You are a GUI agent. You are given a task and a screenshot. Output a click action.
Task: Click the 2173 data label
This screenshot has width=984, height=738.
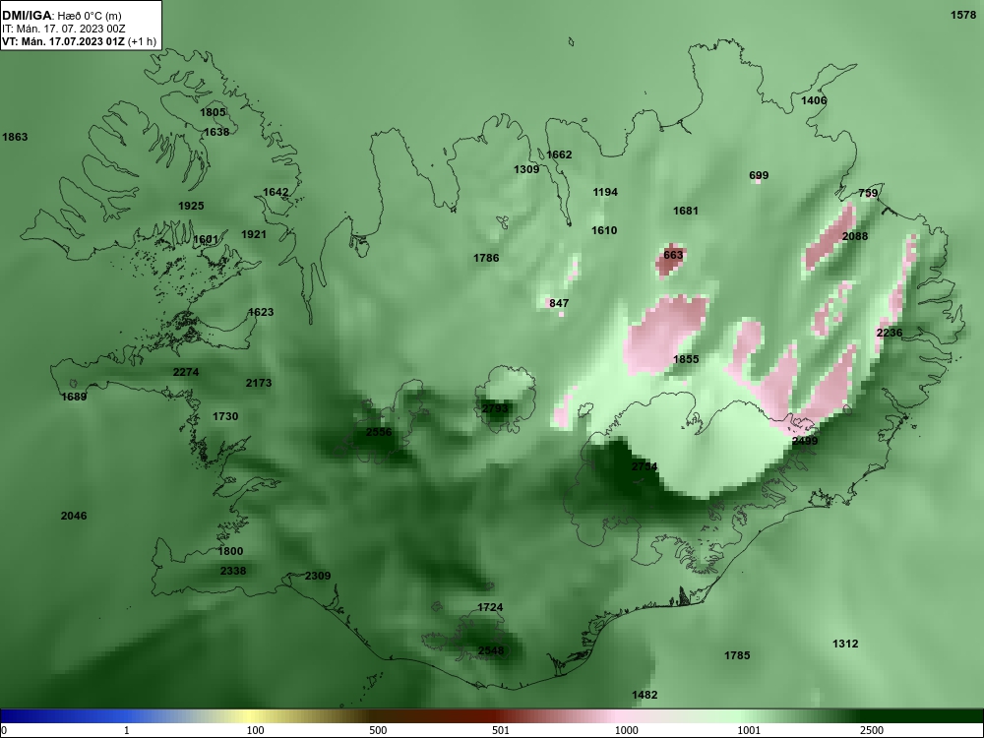[x=259, y=383]
